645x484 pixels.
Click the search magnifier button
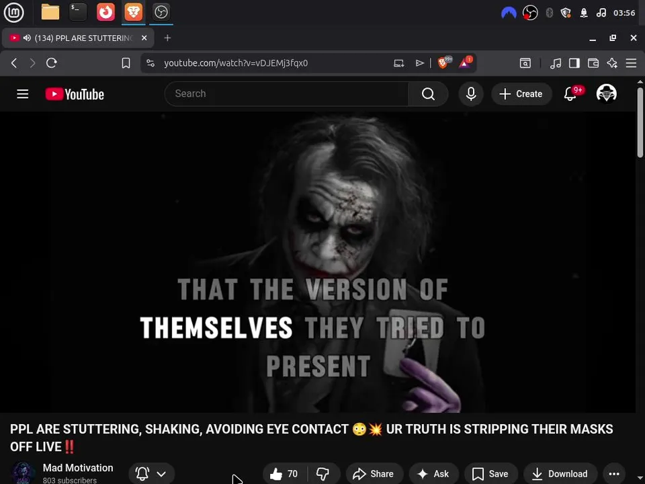[428, 94]
